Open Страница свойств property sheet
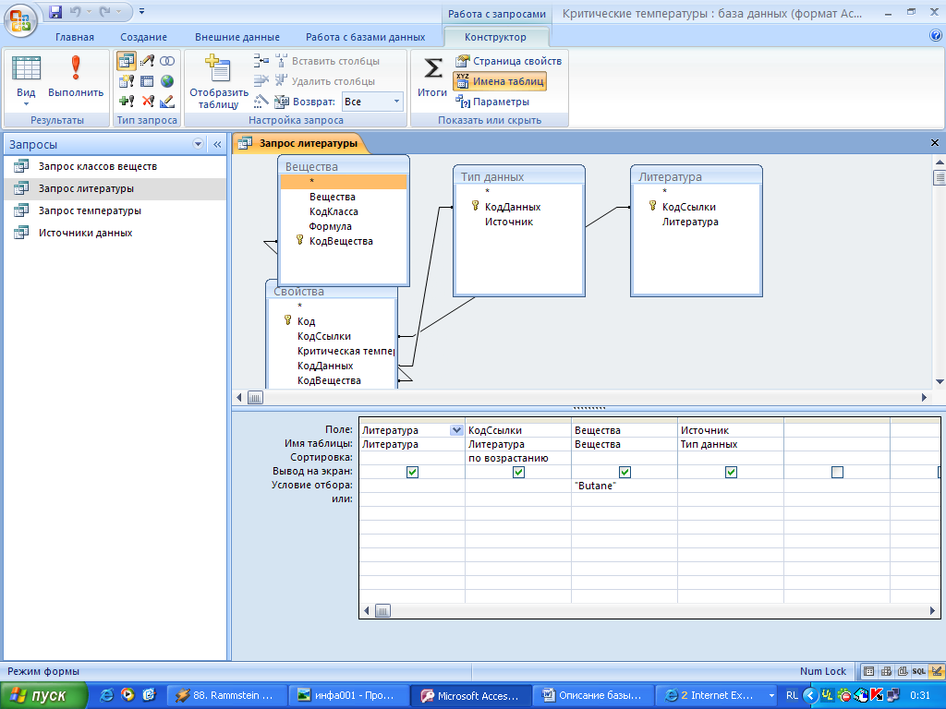Screen dimensions: 946x709 [x=509, y=61]
